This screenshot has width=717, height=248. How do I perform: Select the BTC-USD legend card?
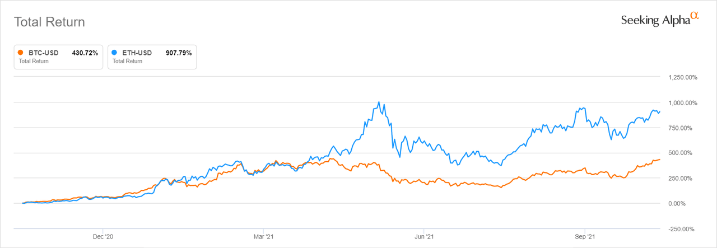(58, 57)
